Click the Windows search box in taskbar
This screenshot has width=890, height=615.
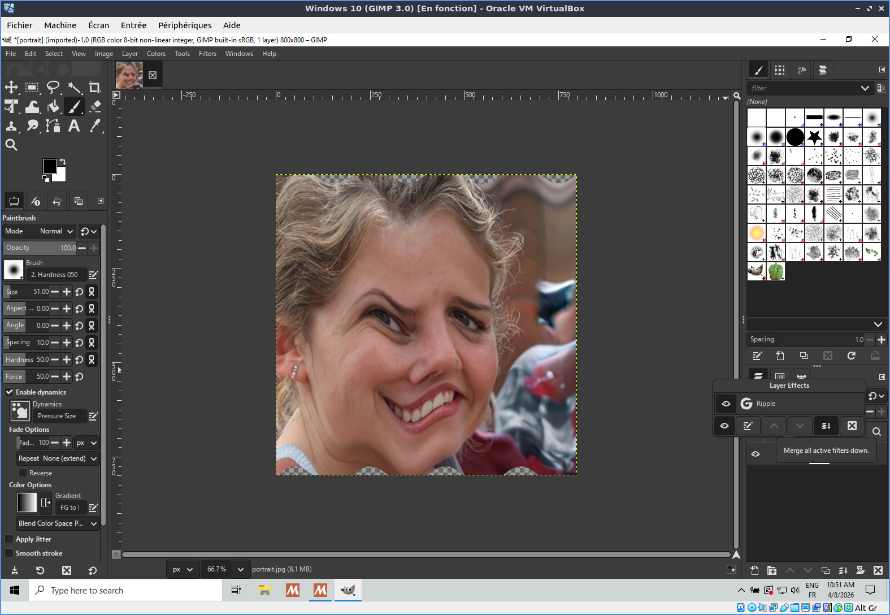click(125, 590)
